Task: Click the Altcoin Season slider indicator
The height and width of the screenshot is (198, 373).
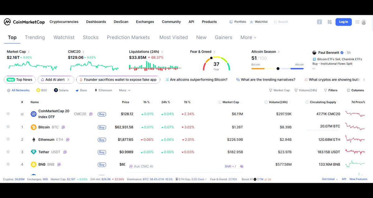Action: click(278, 69)
